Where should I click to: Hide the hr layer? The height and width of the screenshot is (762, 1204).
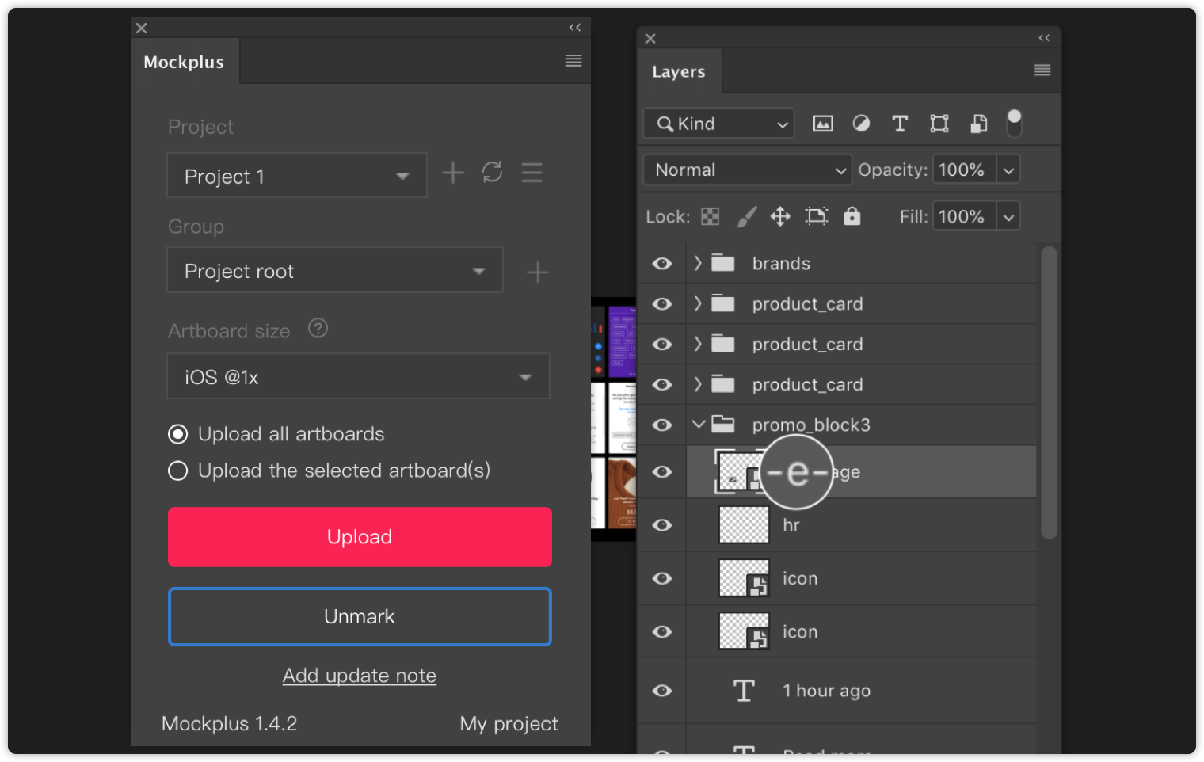tap(662, 524)
